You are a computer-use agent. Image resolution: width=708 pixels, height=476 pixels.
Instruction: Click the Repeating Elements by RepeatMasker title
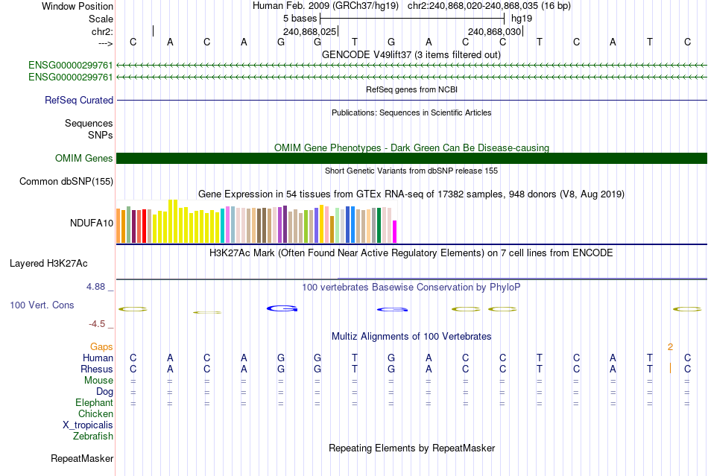pyautogui.click(x=412, y=448)
